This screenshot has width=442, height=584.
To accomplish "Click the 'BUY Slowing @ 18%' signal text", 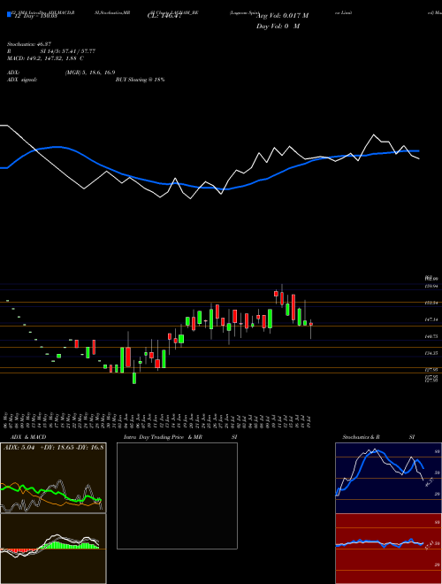I will coord(141,80).
